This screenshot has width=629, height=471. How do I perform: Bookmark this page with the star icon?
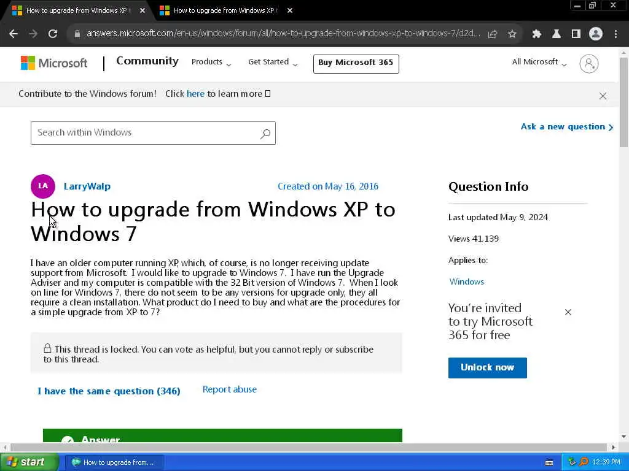coord(512,34)
